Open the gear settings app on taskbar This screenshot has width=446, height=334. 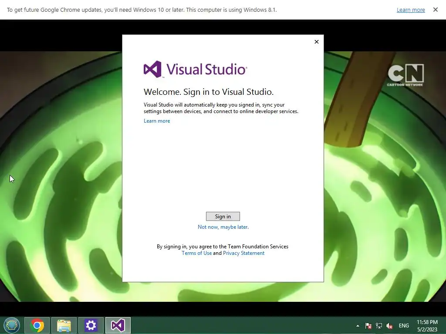pyautogui.click(x=91, y=325)
